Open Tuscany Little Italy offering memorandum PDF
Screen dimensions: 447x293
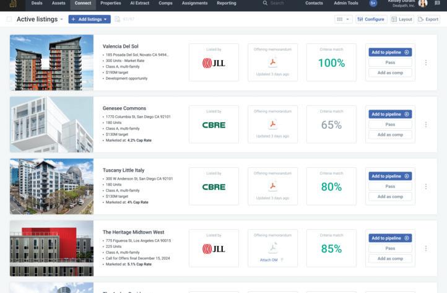(x=273, y=186)
